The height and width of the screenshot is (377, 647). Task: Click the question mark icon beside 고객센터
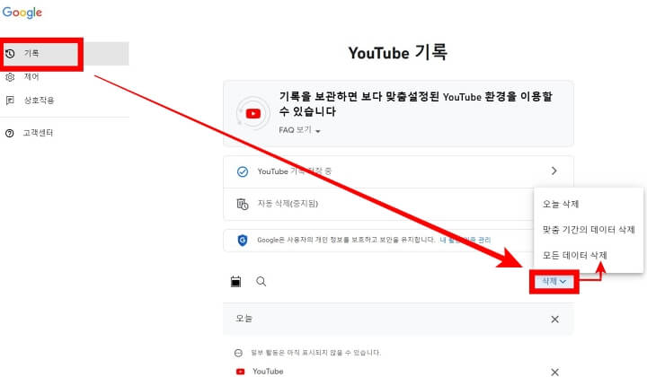(10, 133)
